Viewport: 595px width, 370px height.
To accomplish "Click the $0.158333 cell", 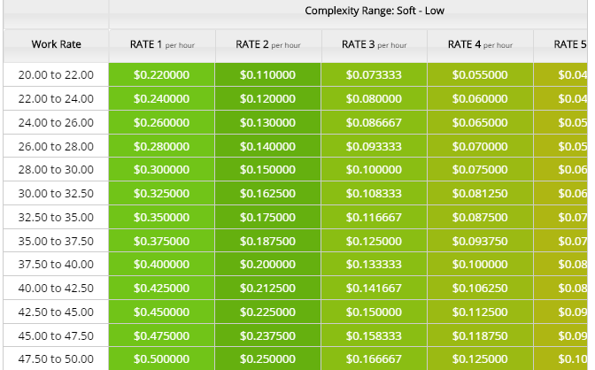I will 375,335.
